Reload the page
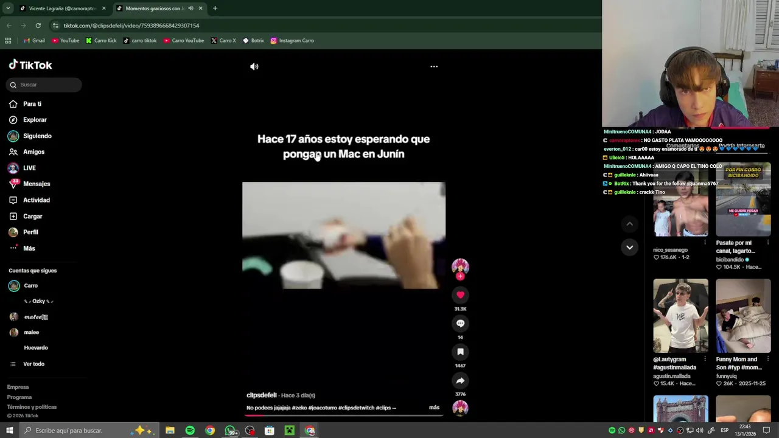 38,26
